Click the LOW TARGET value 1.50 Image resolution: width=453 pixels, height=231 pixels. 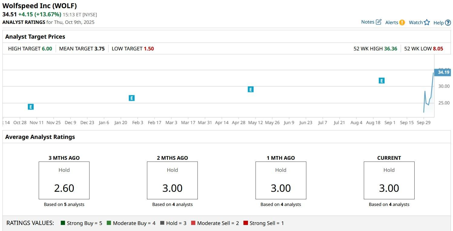pos(149,49)
